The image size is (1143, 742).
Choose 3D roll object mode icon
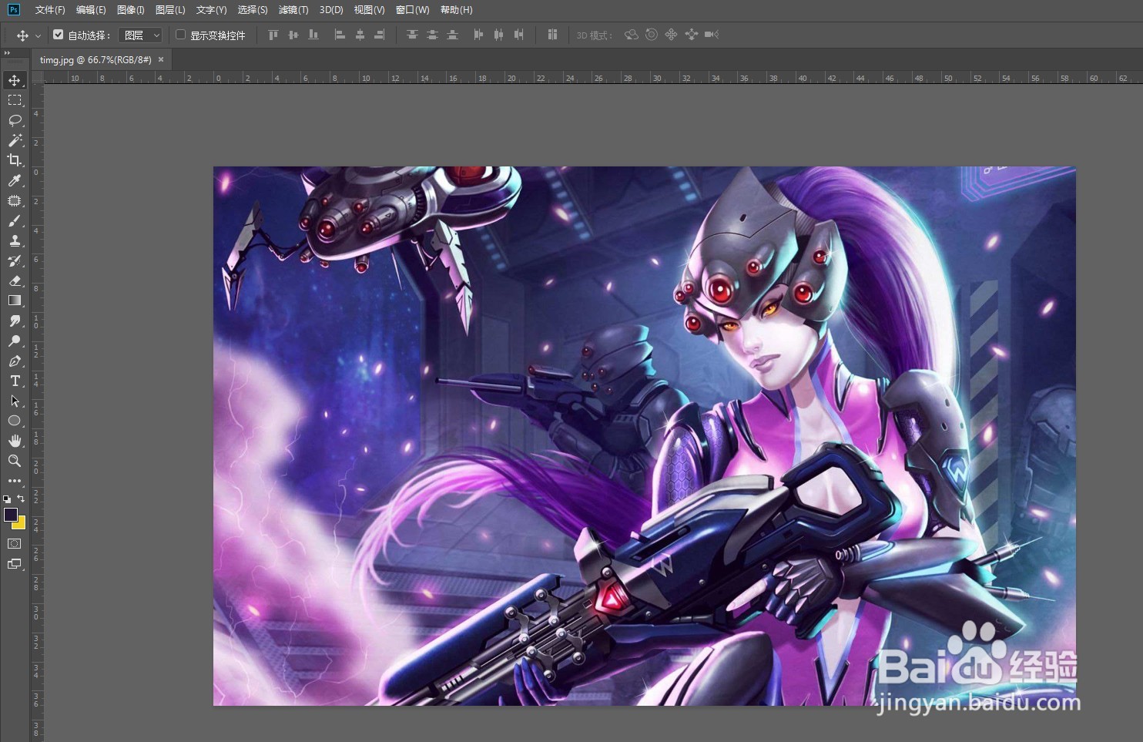point(652,35)
